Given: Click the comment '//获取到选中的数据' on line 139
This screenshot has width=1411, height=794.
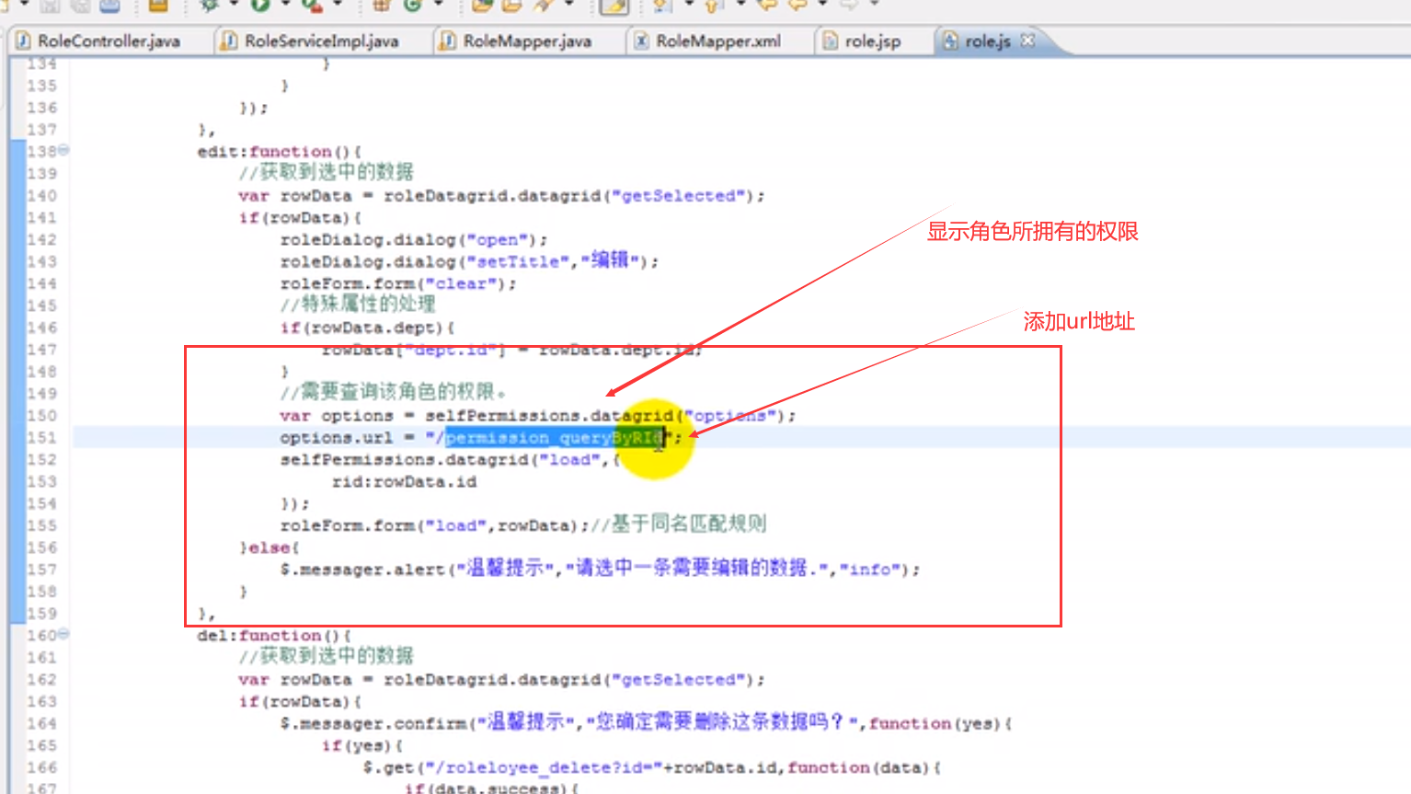Looking at the screenshot, I should (326, 172).
